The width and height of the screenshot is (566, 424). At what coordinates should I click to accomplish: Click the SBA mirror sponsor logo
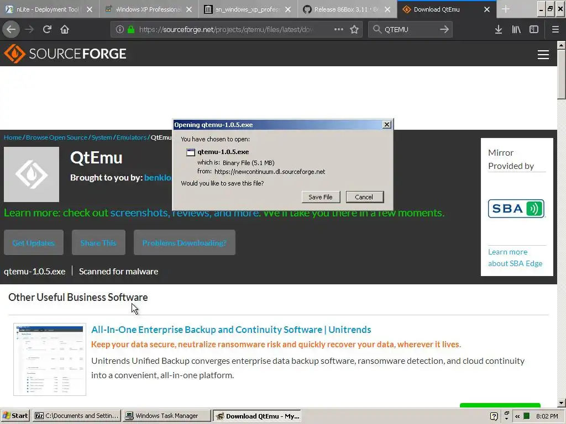516,208
